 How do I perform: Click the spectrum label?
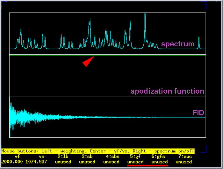(x=178, y=44)
